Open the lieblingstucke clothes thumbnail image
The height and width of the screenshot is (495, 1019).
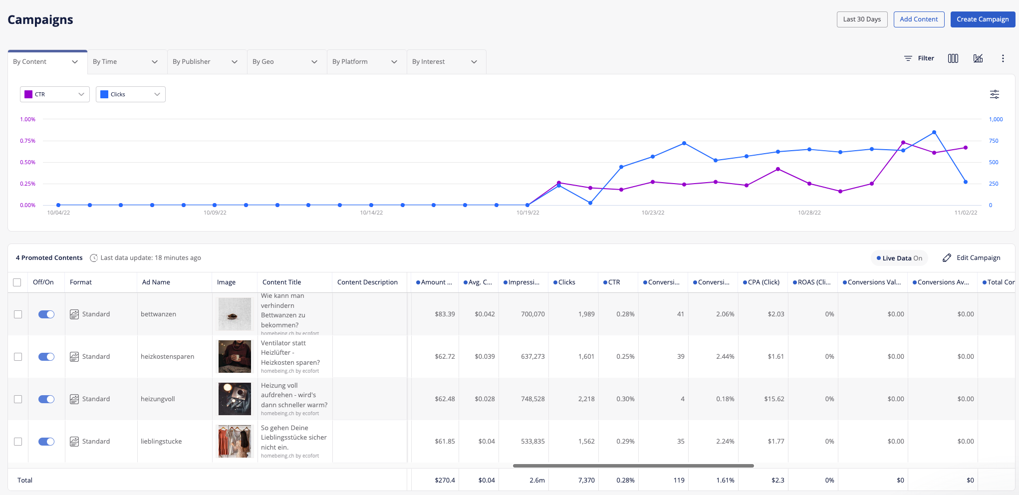click(x=235, y=442)
